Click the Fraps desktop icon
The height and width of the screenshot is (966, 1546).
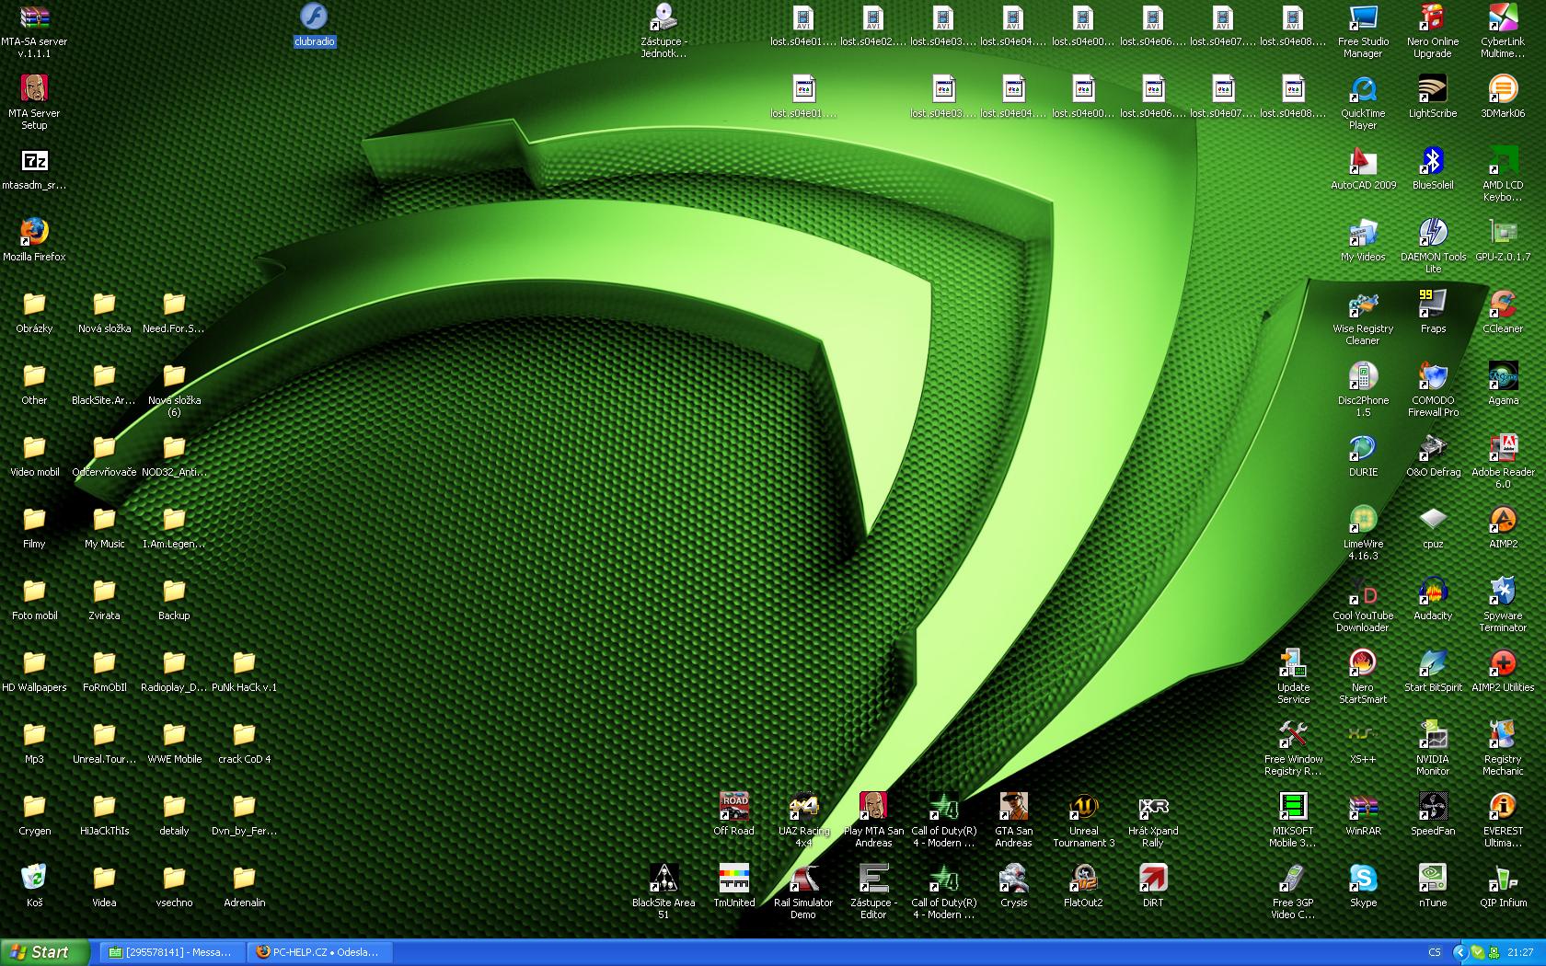pyautogui.click(x=1433, y=305)
